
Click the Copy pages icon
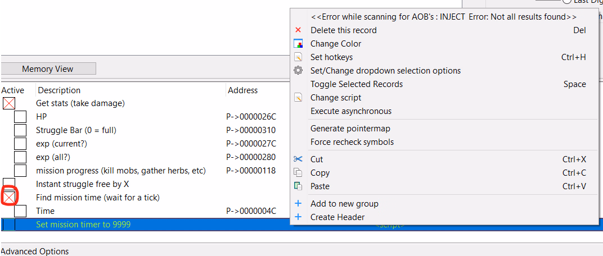click(x=298, y=173)
